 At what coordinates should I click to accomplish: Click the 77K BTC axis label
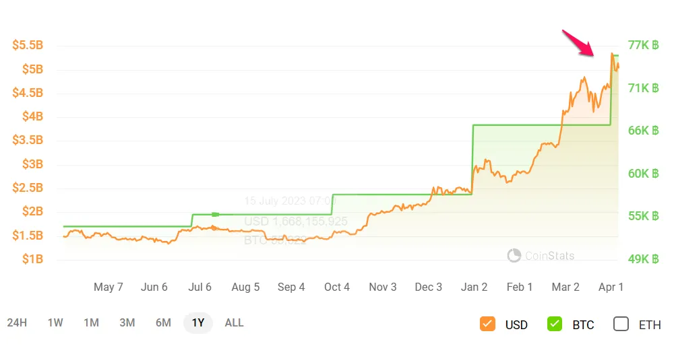[x=643, y=45]
